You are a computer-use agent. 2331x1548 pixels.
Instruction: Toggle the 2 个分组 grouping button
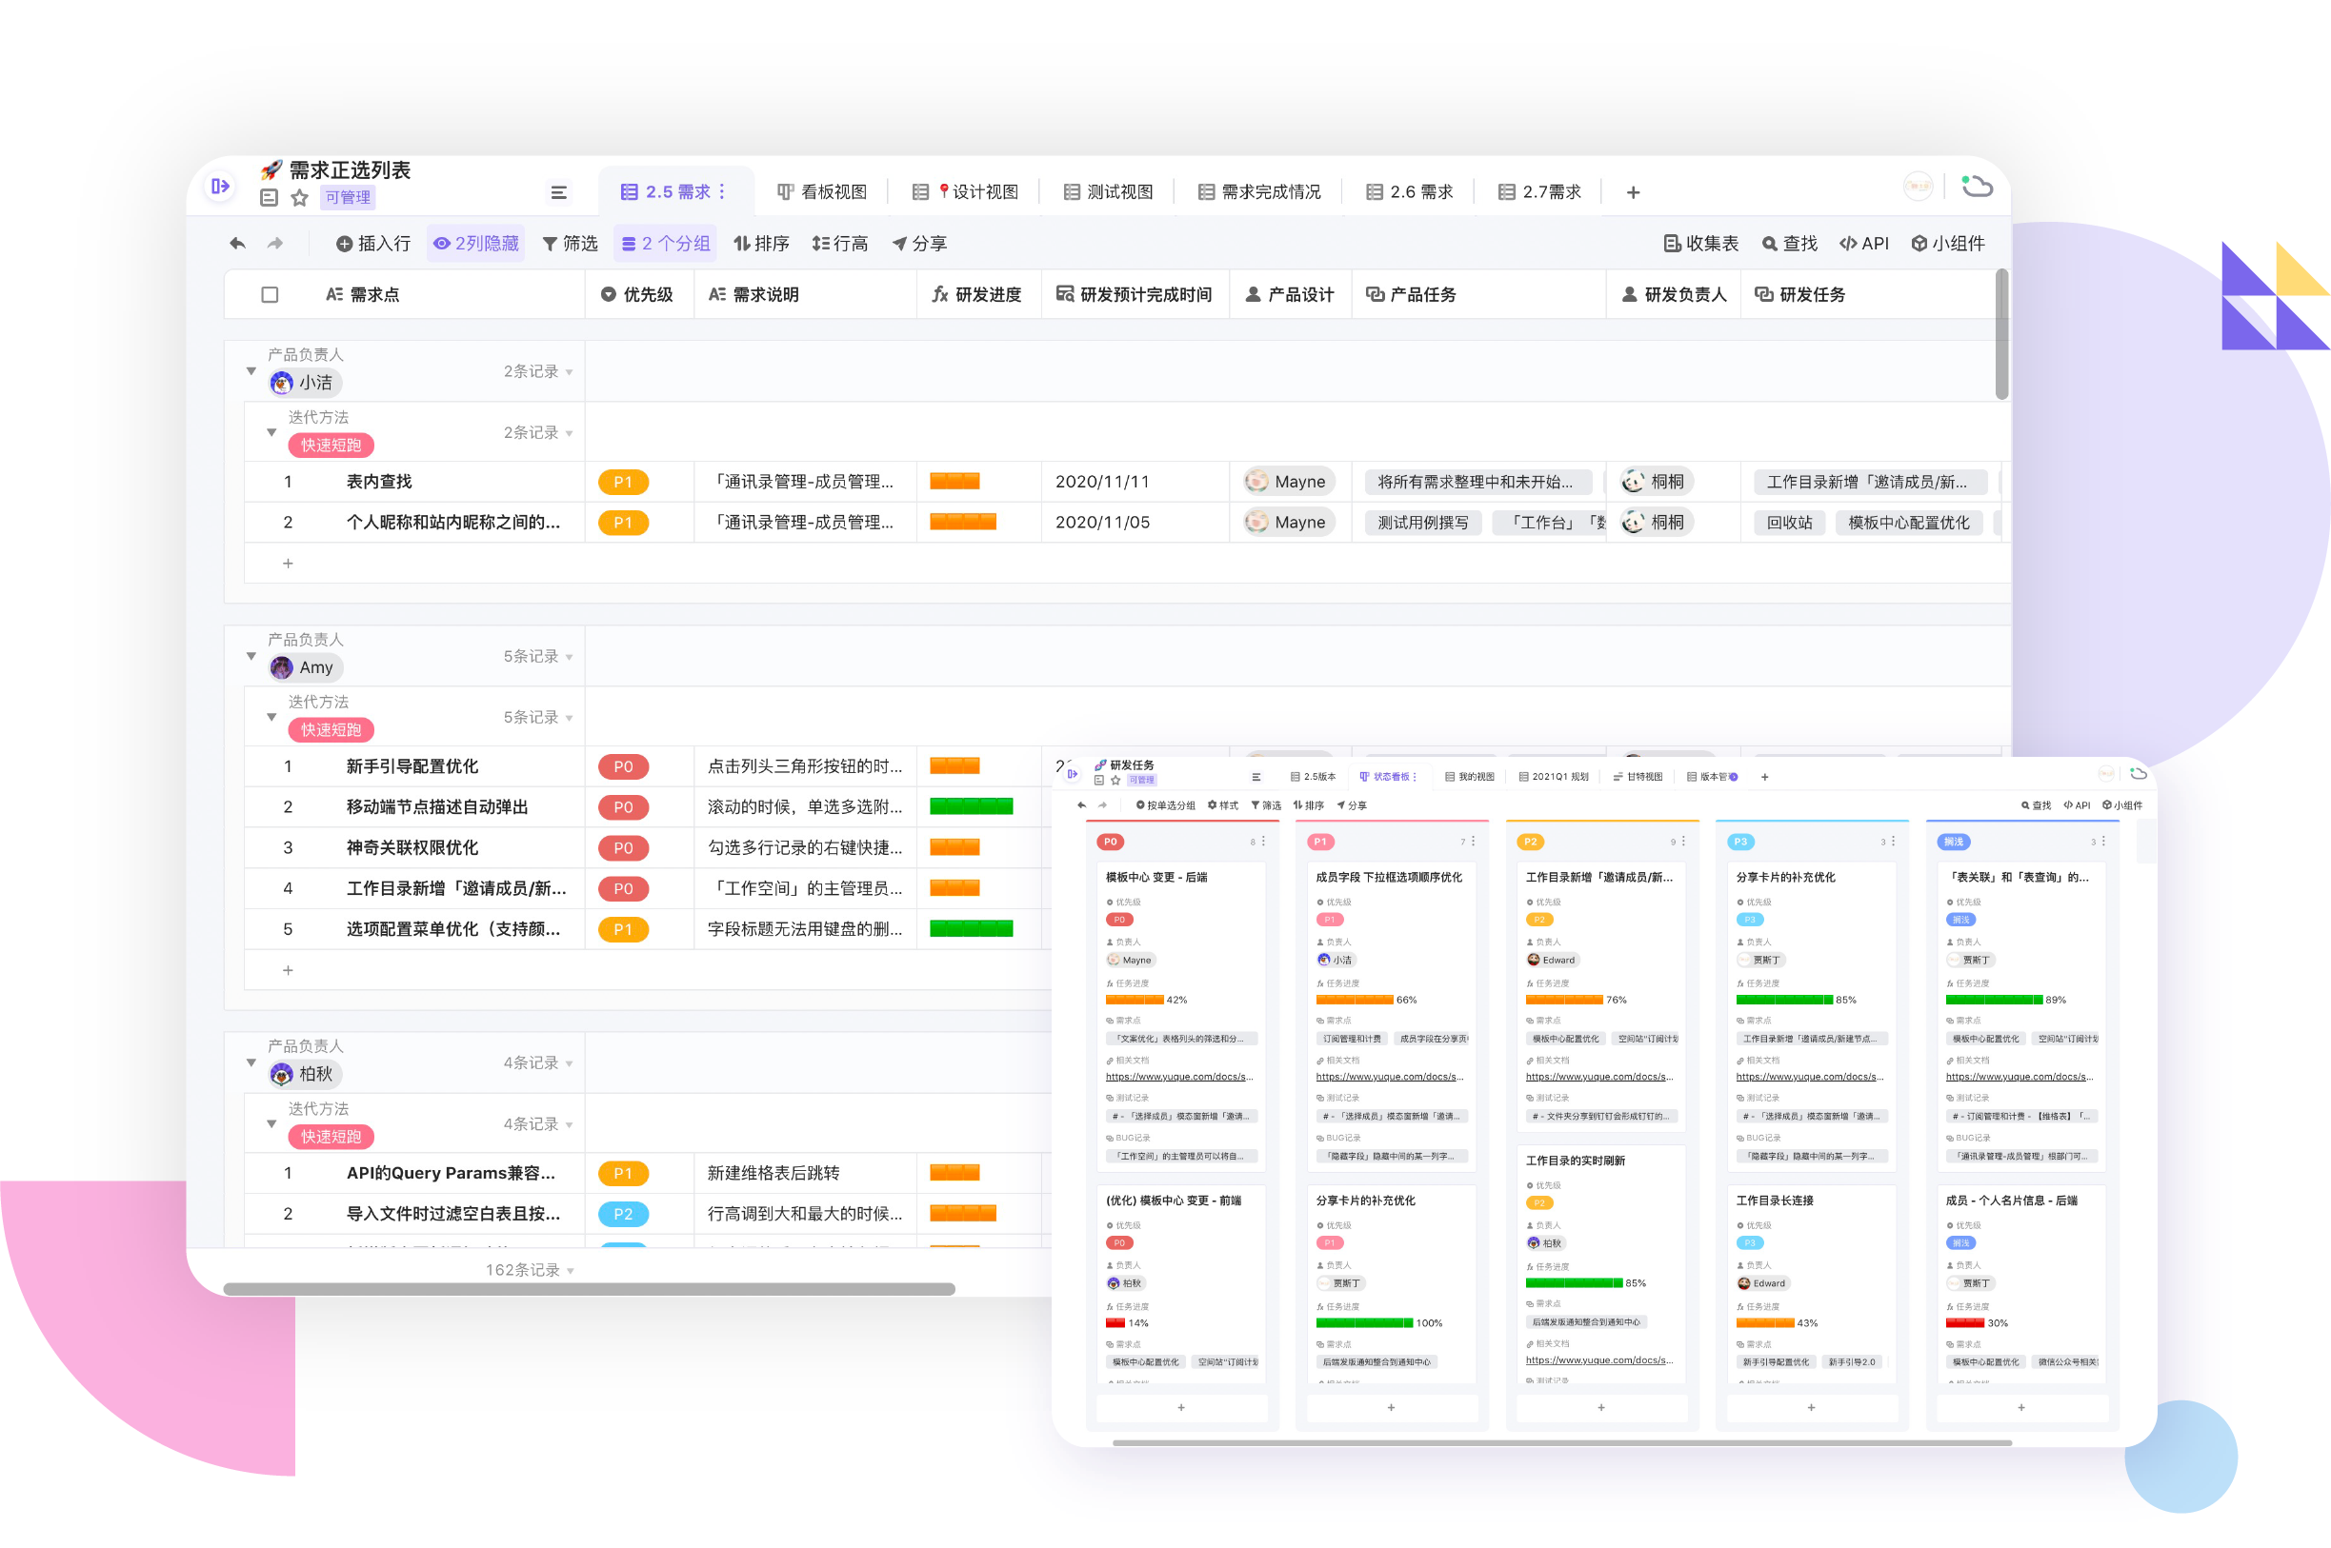pos(665,244)
